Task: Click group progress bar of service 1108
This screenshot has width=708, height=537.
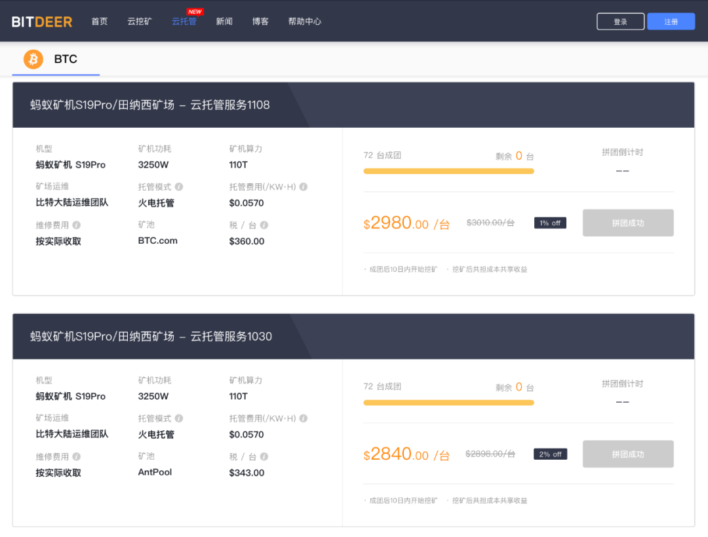Action: pos(449,172)
